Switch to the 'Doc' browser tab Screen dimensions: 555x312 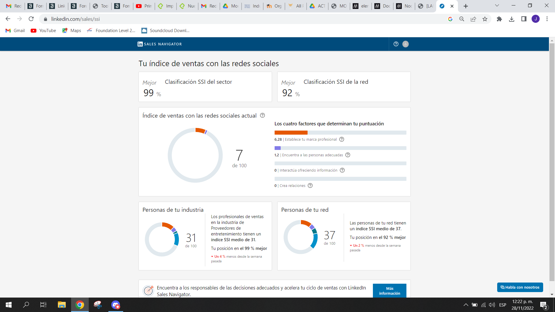[x=382, y=6]
